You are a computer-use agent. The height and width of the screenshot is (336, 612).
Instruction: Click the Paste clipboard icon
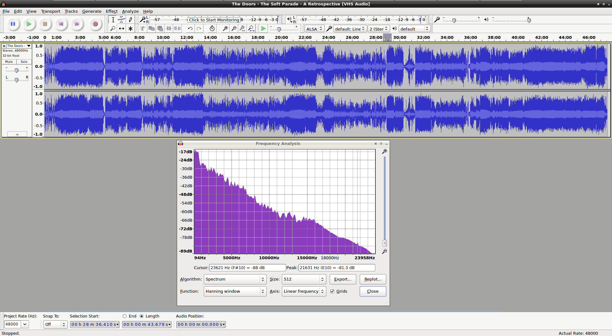(x=160, y=28)
